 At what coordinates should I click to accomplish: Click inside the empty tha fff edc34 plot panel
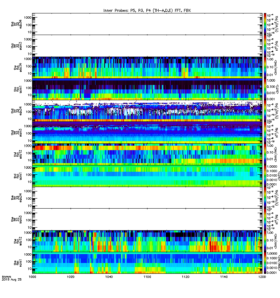[147, 24]
